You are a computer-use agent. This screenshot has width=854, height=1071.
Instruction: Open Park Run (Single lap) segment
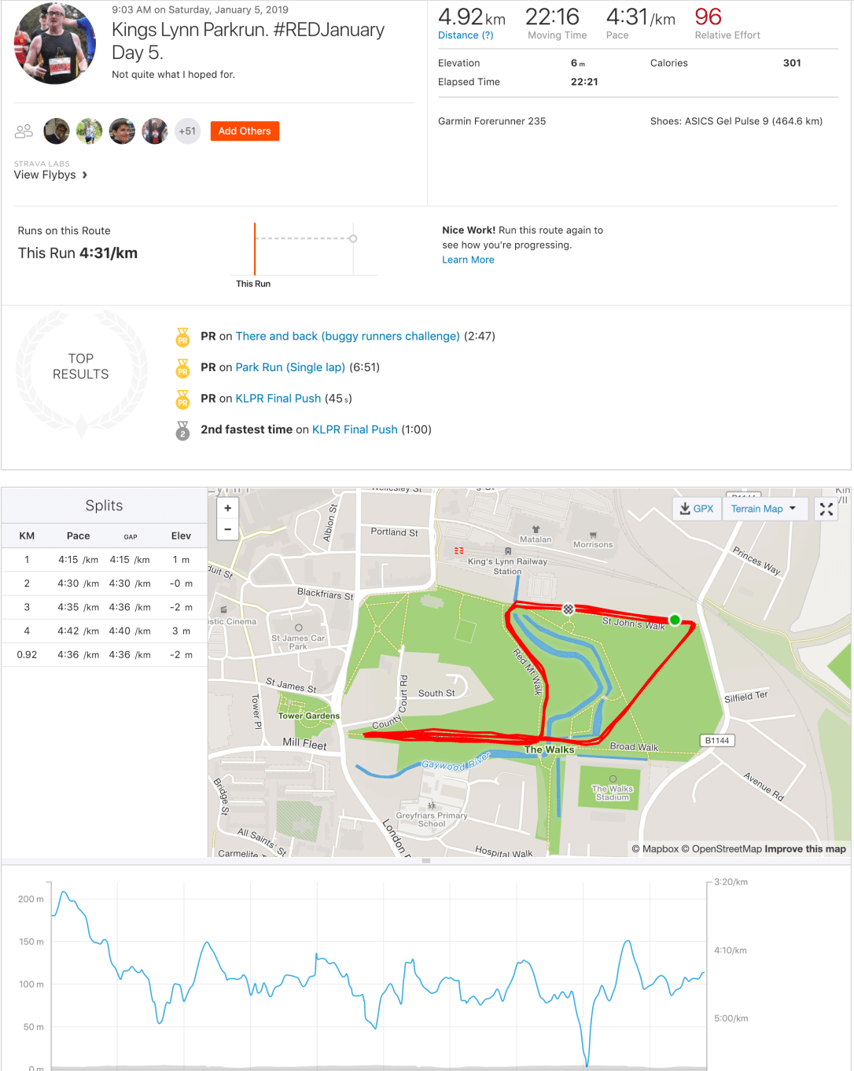click(290, 367)
